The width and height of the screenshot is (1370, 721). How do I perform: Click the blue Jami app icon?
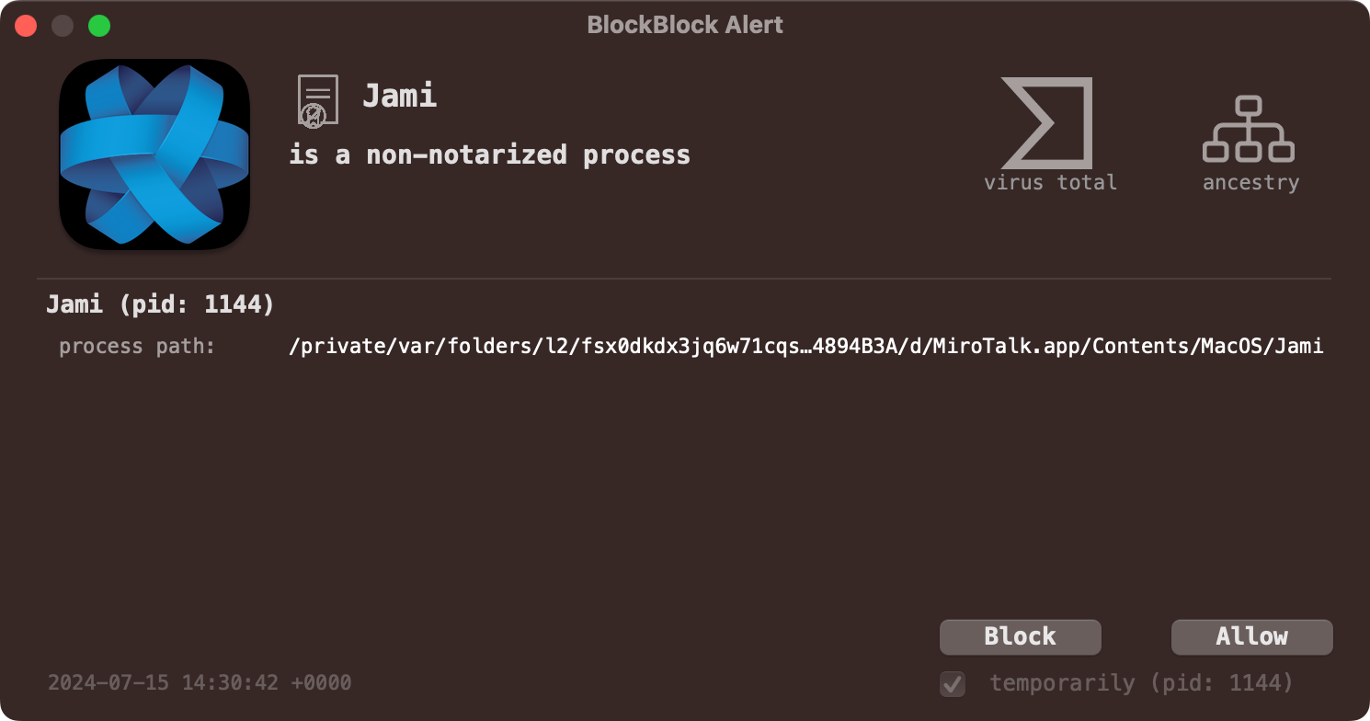(154, 154)
